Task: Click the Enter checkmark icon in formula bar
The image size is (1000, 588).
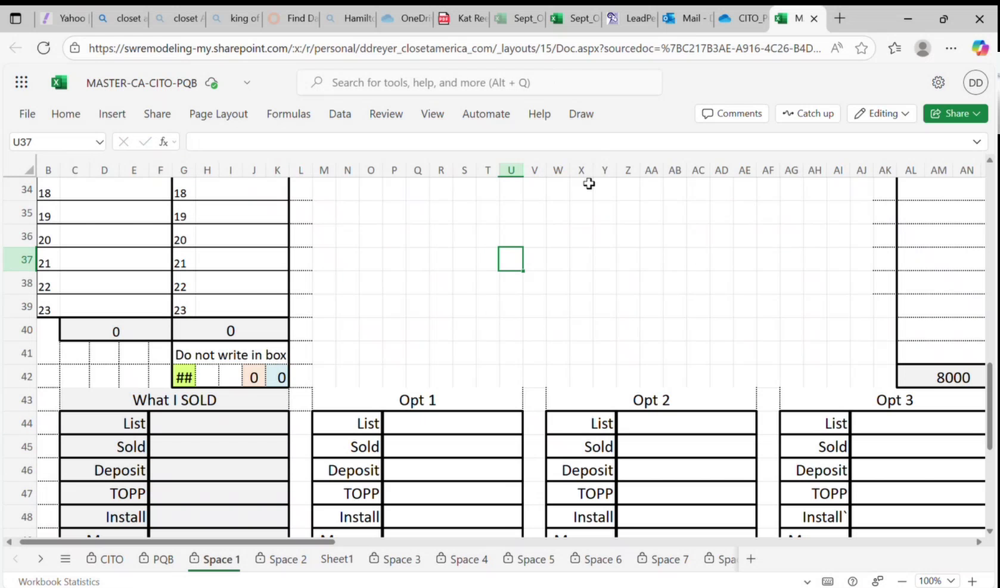Action: pos(145,141)
